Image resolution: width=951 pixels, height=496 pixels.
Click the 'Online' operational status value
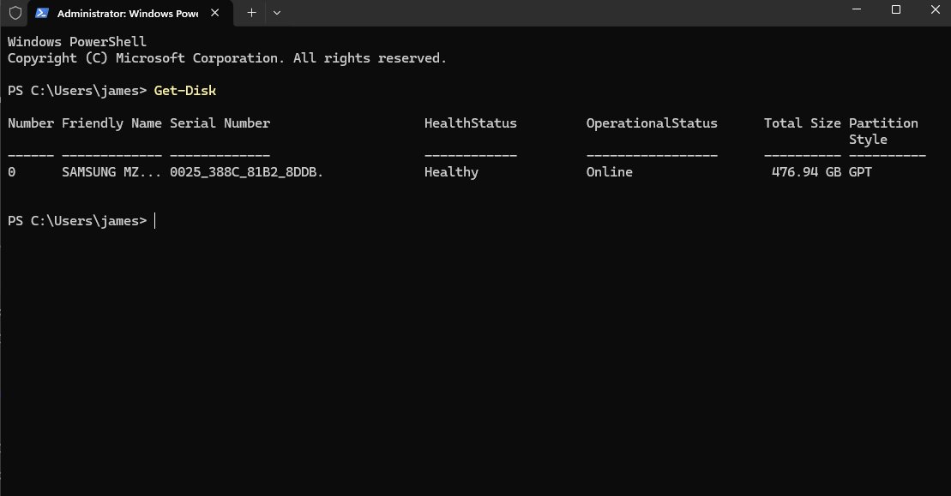(609, 172)
